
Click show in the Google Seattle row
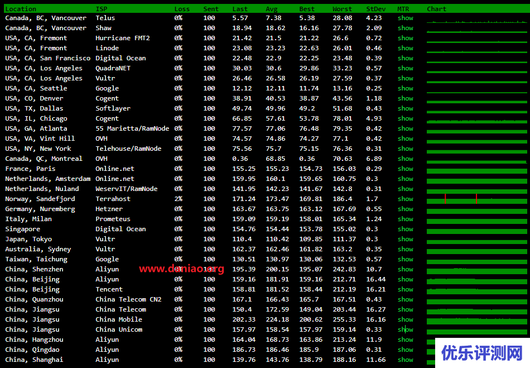coord(405,88)
